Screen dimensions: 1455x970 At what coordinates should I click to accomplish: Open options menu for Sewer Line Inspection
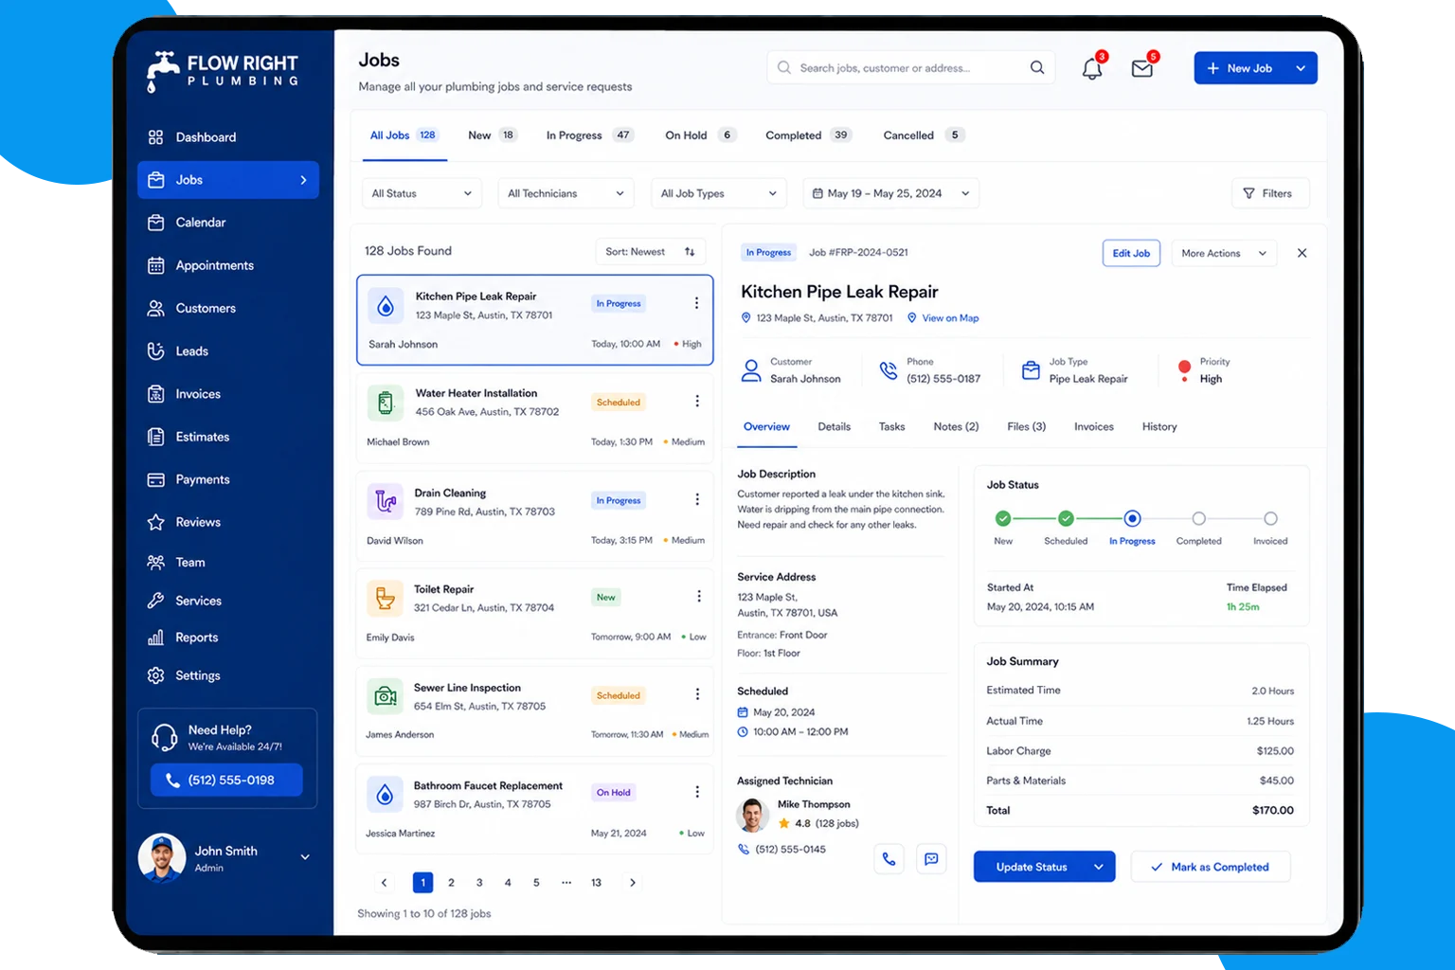click(698, 694)
